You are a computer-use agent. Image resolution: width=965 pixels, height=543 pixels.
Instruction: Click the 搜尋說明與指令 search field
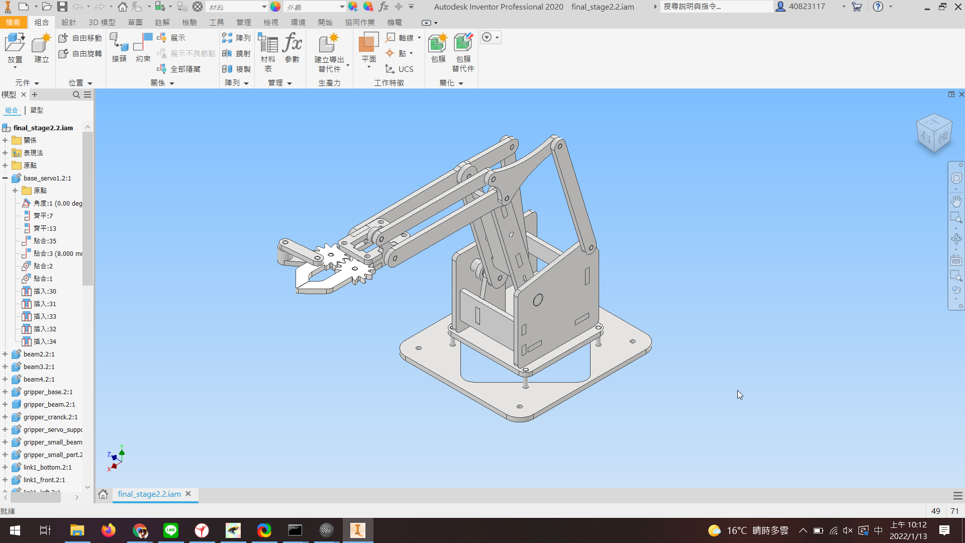[717, 7]
